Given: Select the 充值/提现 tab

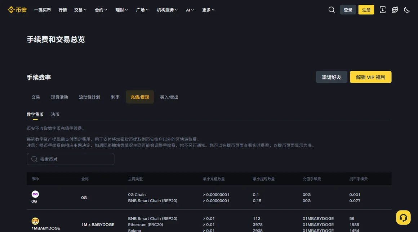Looking at the screenshot, I should click(140, 97).
